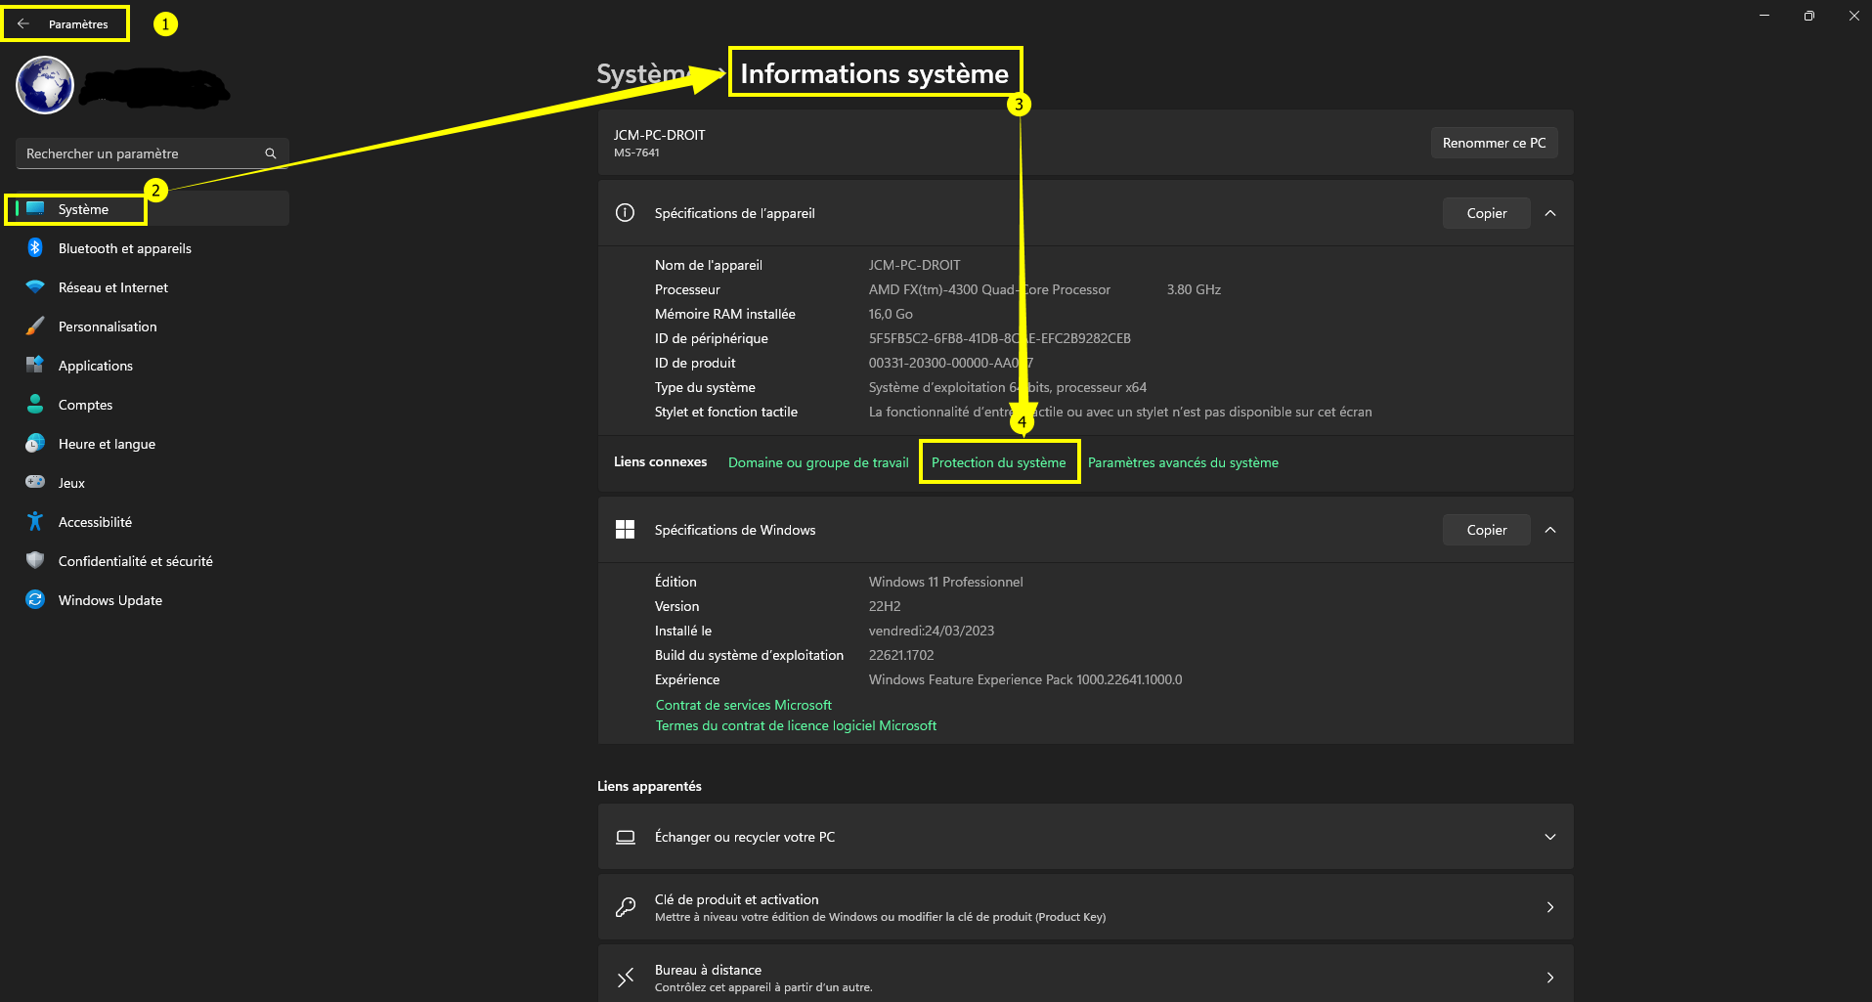Select Heure et langue in sidebar
The width and height of the screenshot is (1872, 1002).
coord(107,444)
